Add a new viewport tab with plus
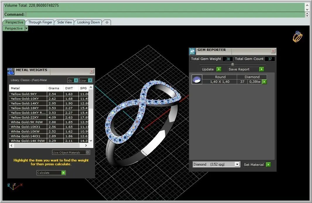The width and height of the screenshot is (312, 203). 107,22
